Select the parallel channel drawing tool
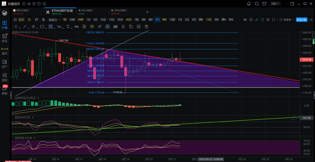Screen dimensions: 315x162 pyautogui.click(x=33, y=26)
